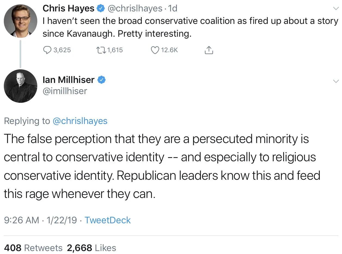Image resolution: width=342 pixels, height=254 pixels.
Task: Click Chris Hayes' verified badge
Action: pos(101,9)
